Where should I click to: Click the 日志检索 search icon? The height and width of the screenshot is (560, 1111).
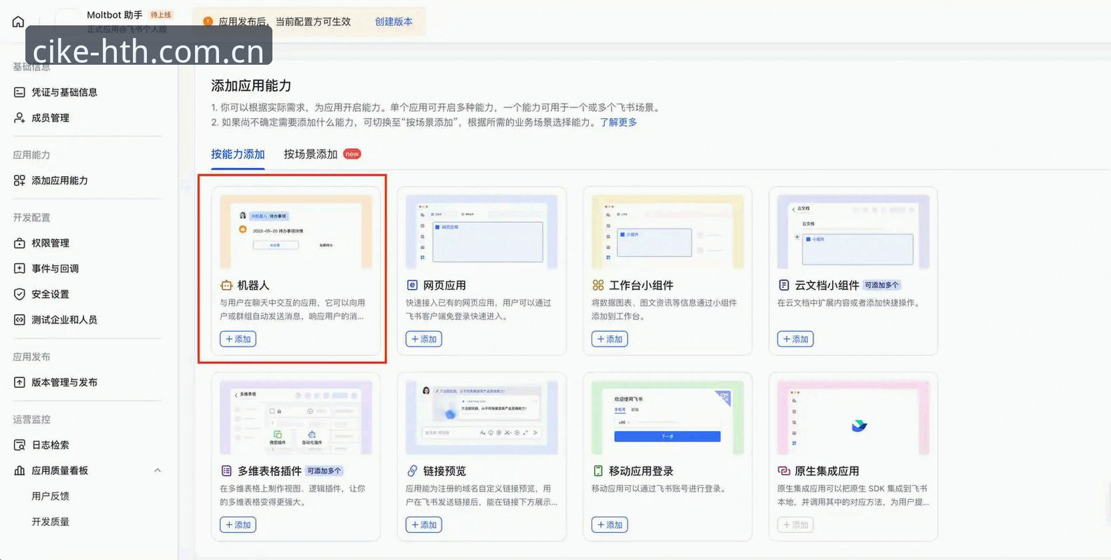[x=19, y=445]
